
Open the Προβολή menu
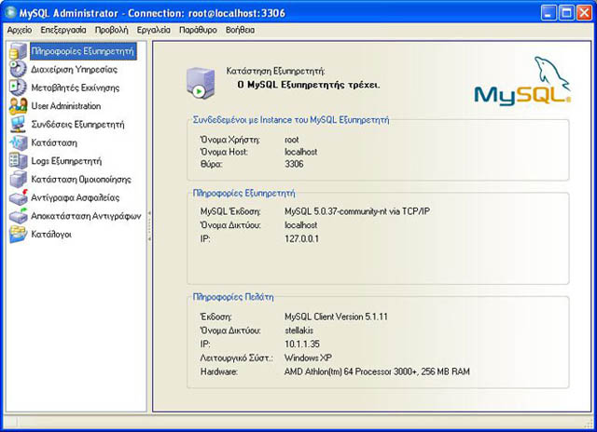coord(112,30)
